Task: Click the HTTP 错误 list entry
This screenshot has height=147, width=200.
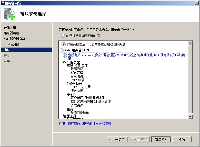Action: [x=77, y=80]
